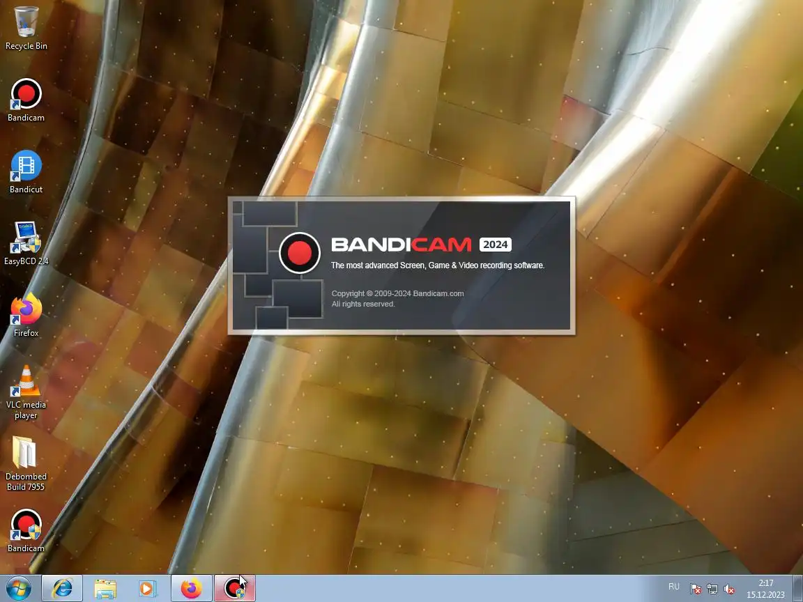Screen dimensions: 803x602
Task: Open the network status tray icon
Action: (712, 589)
